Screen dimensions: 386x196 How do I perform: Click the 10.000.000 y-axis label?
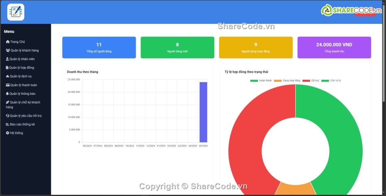(74, 117)
